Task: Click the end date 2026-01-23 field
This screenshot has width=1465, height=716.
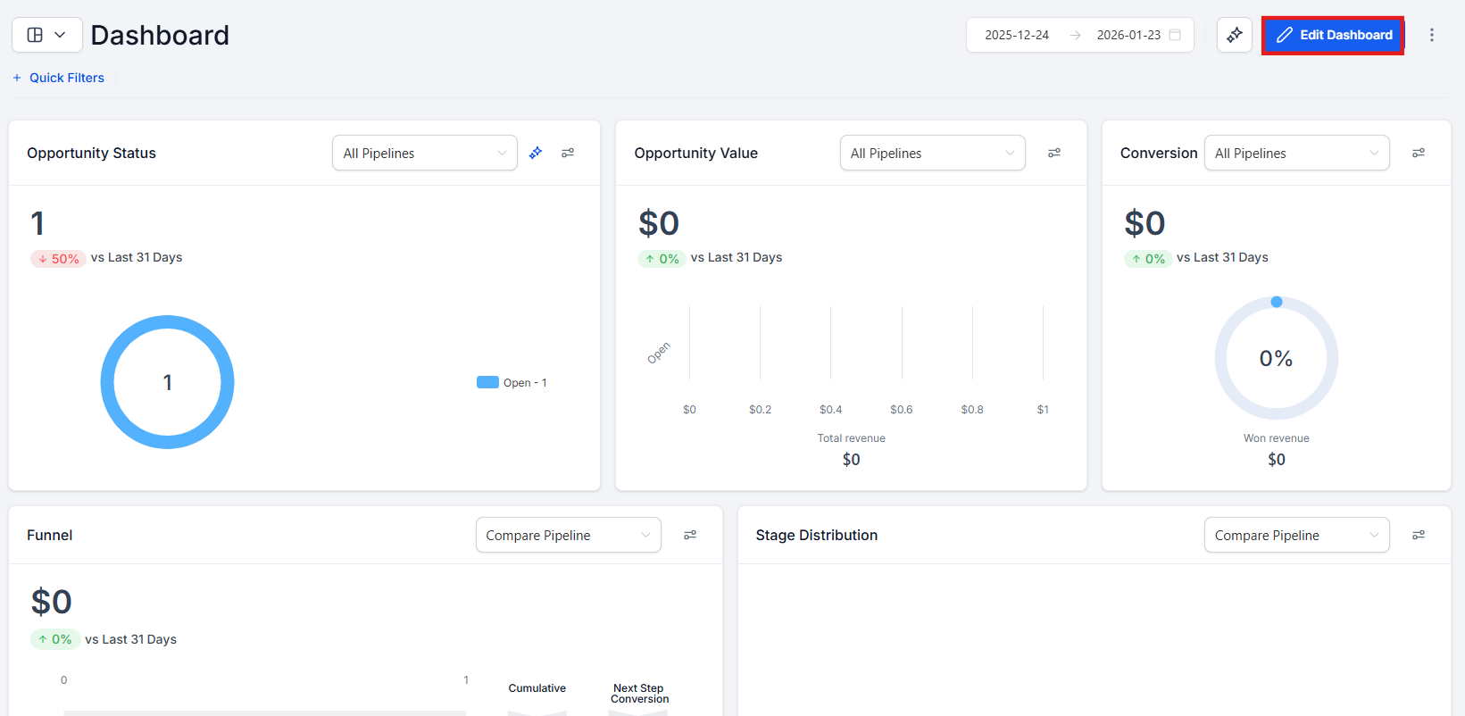Action: 1128,35
